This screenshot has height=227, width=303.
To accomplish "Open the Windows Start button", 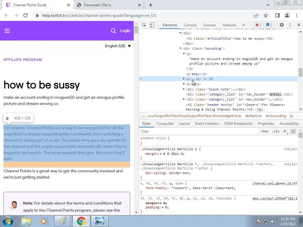I will coord(8,221).
